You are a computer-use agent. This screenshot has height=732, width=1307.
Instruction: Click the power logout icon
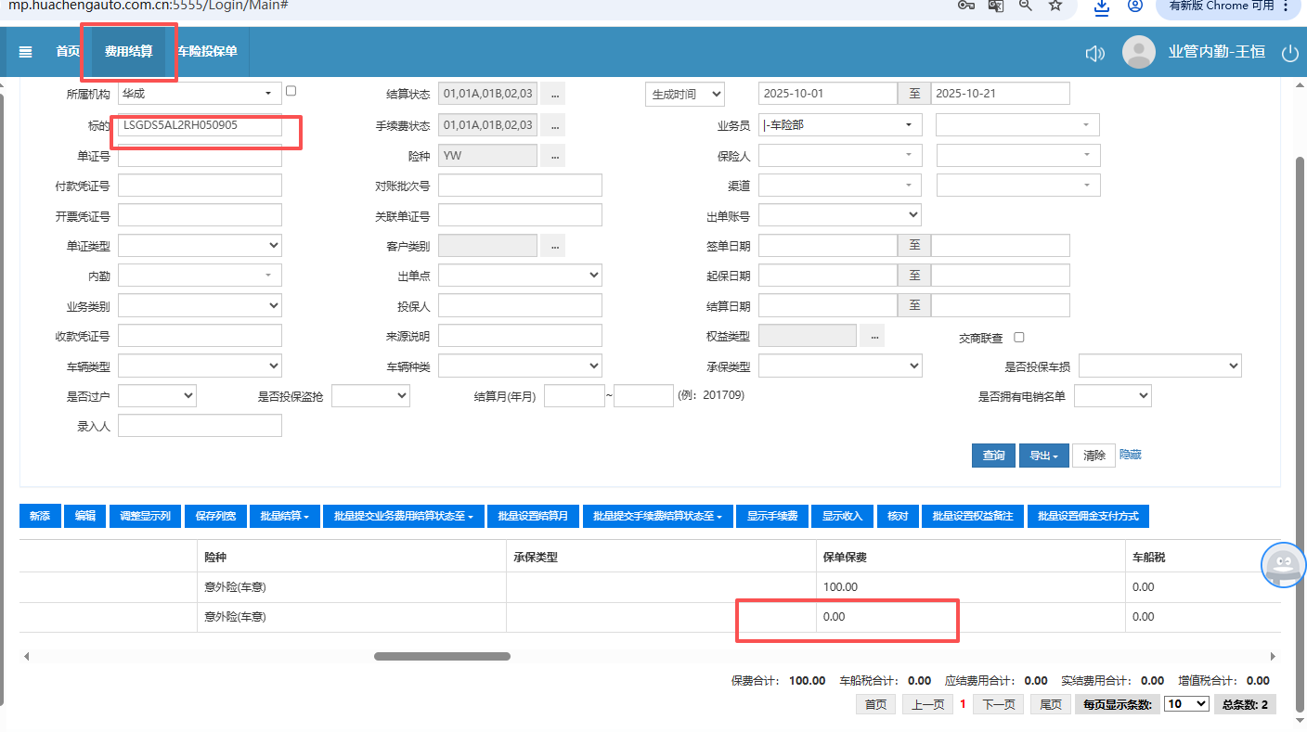(x=1289, y=53)
